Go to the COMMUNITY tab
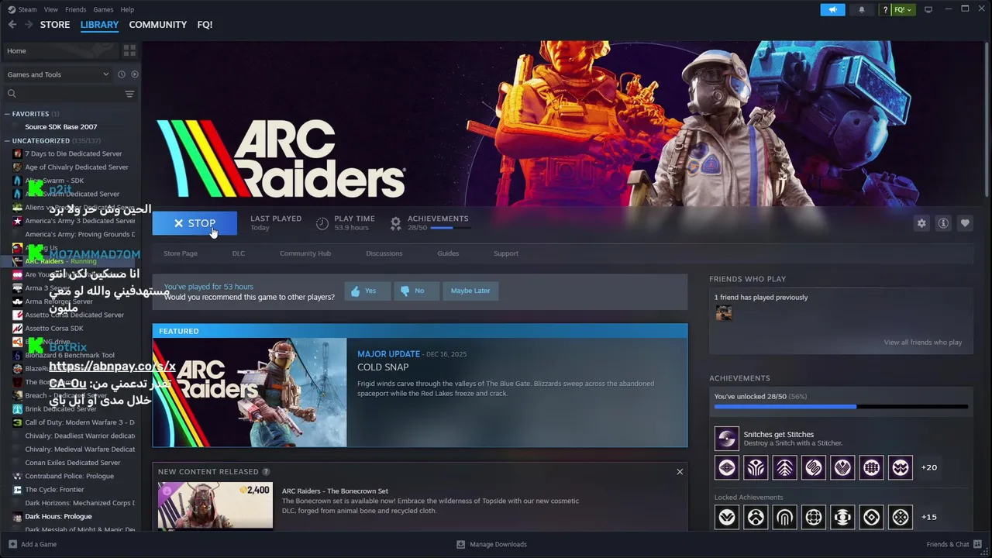The width and height of the screenshot is (992, 558). click(158, 25)
